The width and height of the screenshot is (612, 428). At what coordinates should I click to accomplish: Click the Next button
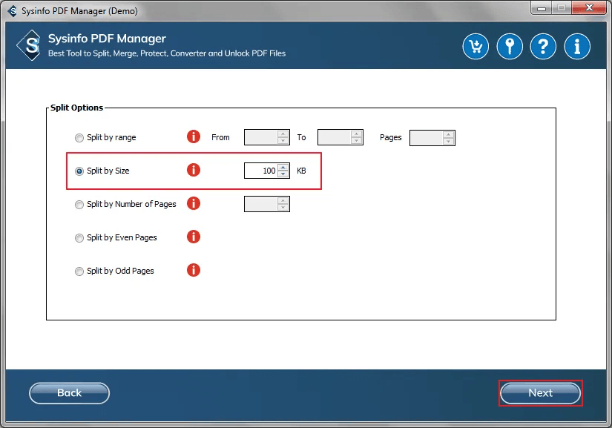click(540, 393)
